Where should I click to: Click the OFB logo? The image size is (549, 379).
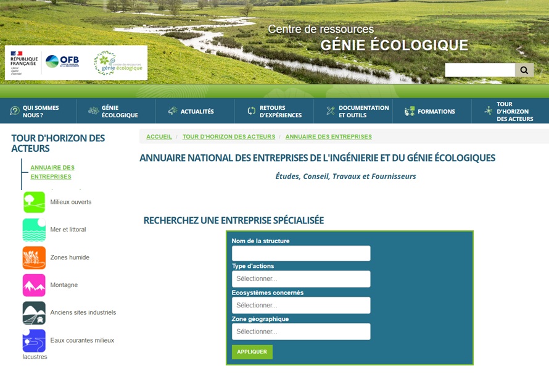62,62
